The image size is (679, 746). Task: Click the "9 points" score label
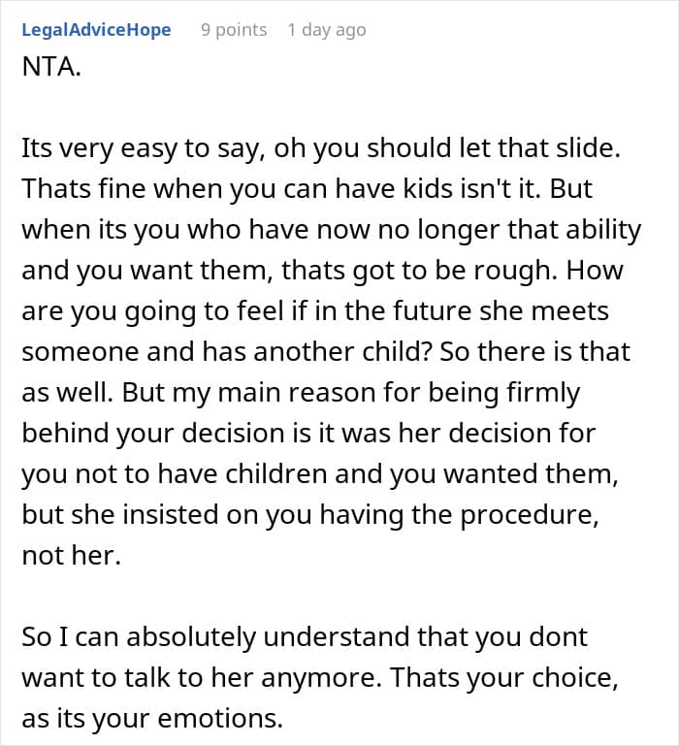(234, 30)
